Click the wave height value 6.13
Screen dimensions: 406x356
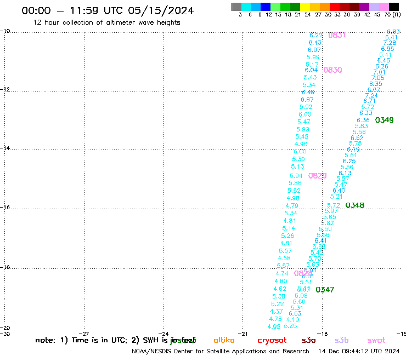pos(345,173)
